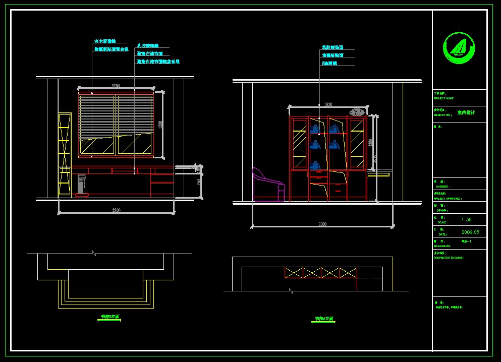
Task: Select the oval ornament atop the bookcase
Action: tap(357, 112)
